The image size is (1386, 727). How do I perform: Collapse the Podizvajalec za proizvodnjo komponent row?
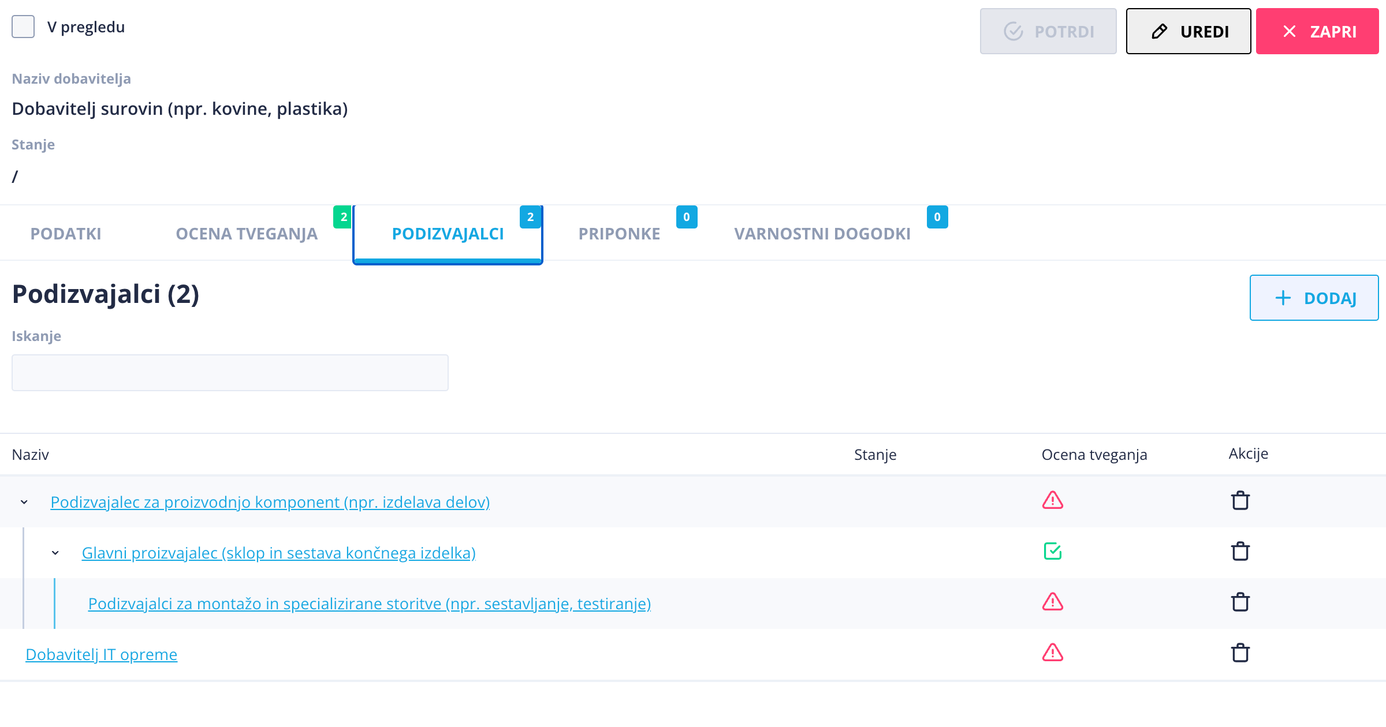(24, 502)
